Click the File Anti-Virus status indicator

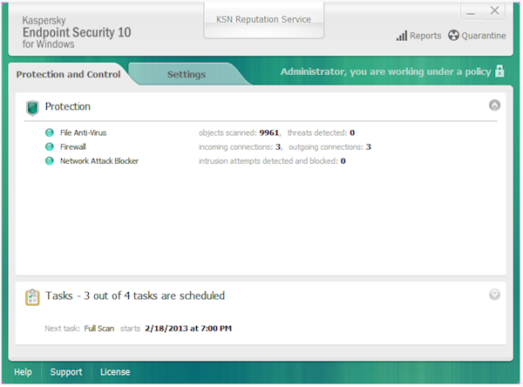click(x=50, y=133)
